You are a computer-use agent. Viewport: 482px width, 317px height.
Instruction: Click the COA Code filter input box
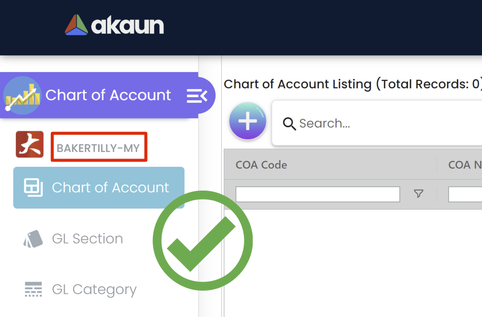(x=317, y=194)
